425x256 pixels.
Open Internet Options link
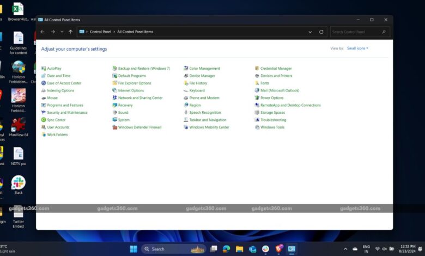tap(131, 90)
